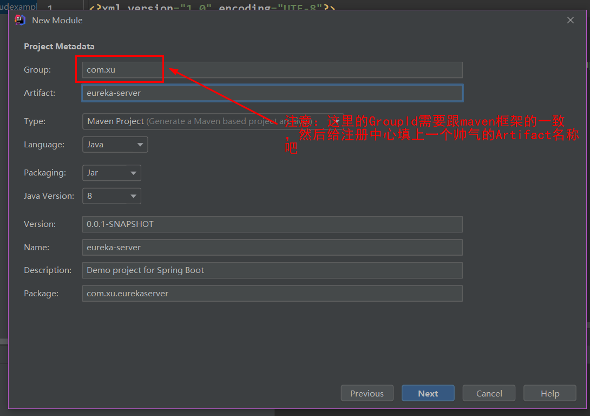The height and width of the screenshot is (416, 590).
Task: Click the Description label
Action: (48, 270)
